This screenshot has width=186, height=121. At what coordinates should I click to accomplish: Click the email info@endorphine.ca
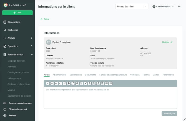54,59
